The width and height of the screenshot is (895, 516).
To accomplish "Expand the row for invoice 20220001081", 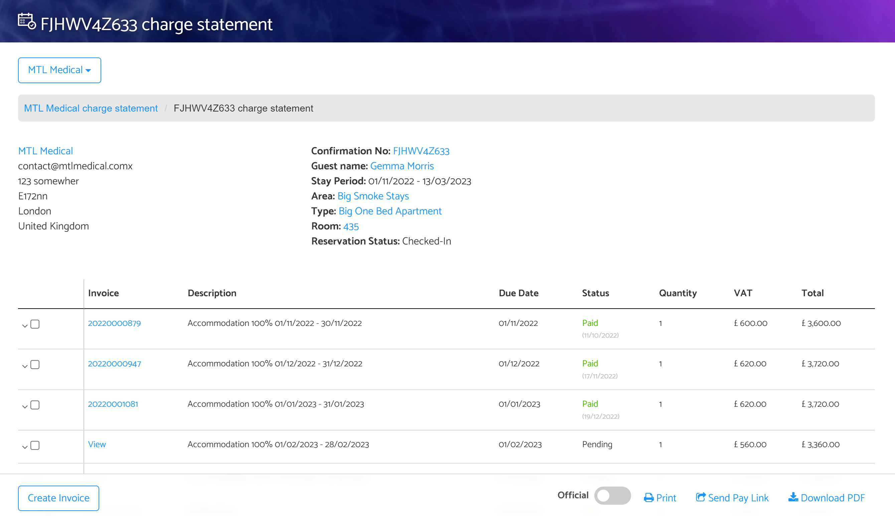I will click(24, 406).
